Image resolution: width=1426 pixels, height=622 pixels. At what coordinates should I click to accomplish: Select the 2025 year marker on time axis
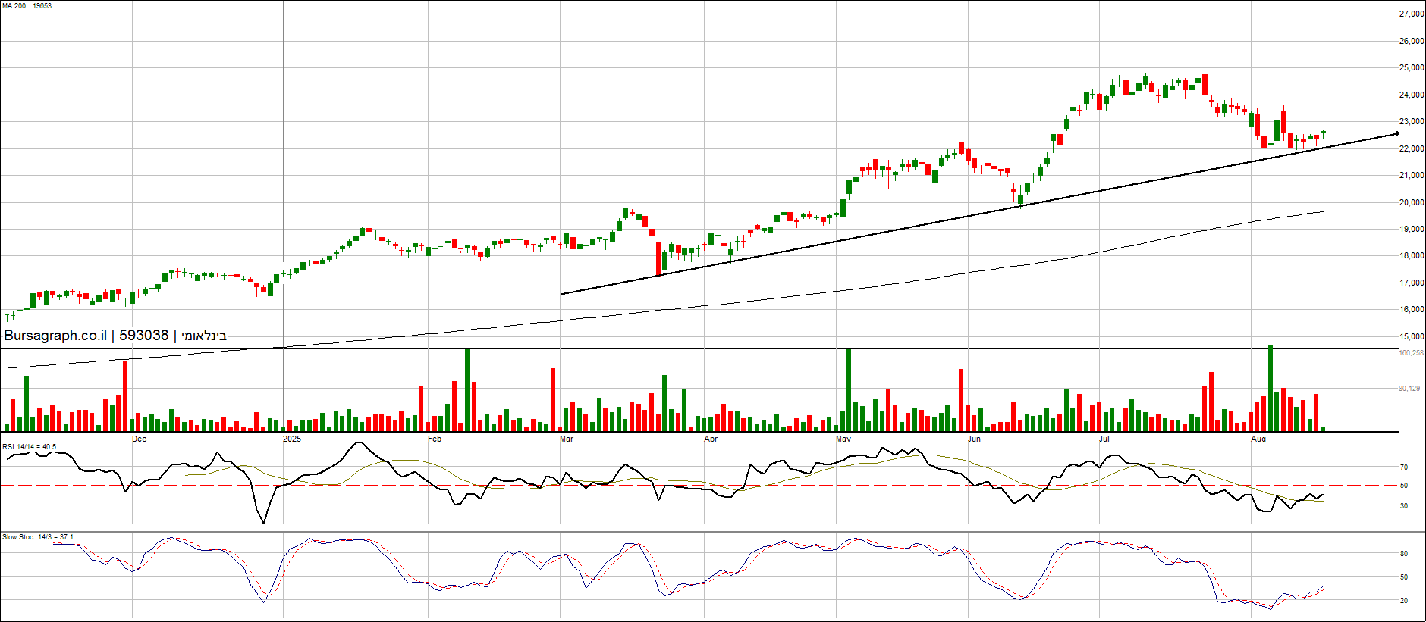tap(291, 439)
